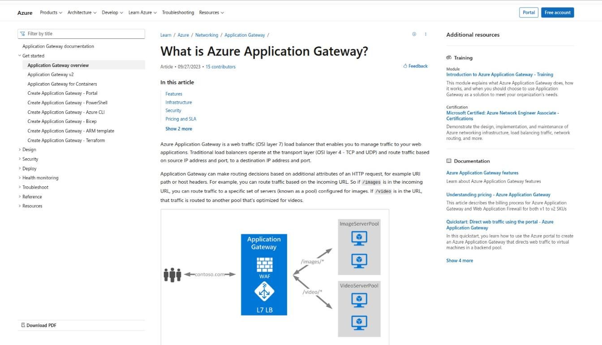The image size is (602, 345).
Task: Click the Azure brand link
Action: (x=25, y=13)
